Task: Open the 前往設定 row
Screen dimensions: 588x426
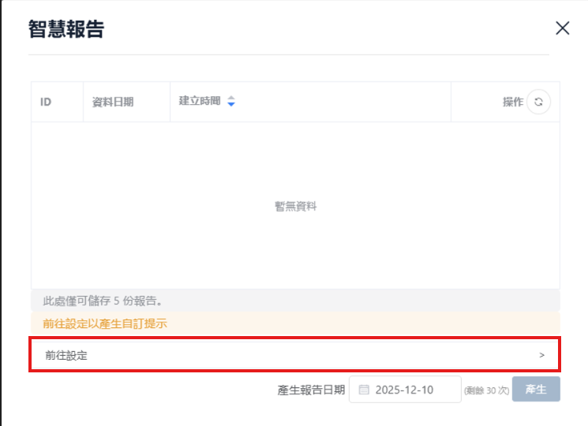Action: pyautogui.click(x=294, y=355)
